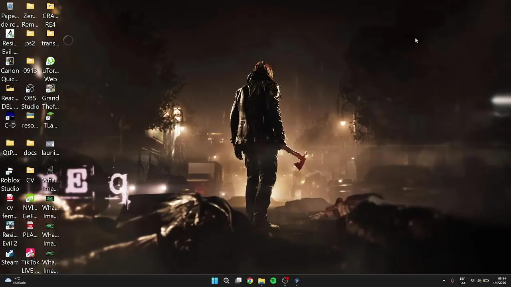511x287 pixels.
Task: Select the NVIDIA GeForce desktop shortcut
Action: (x=30, y=207)
